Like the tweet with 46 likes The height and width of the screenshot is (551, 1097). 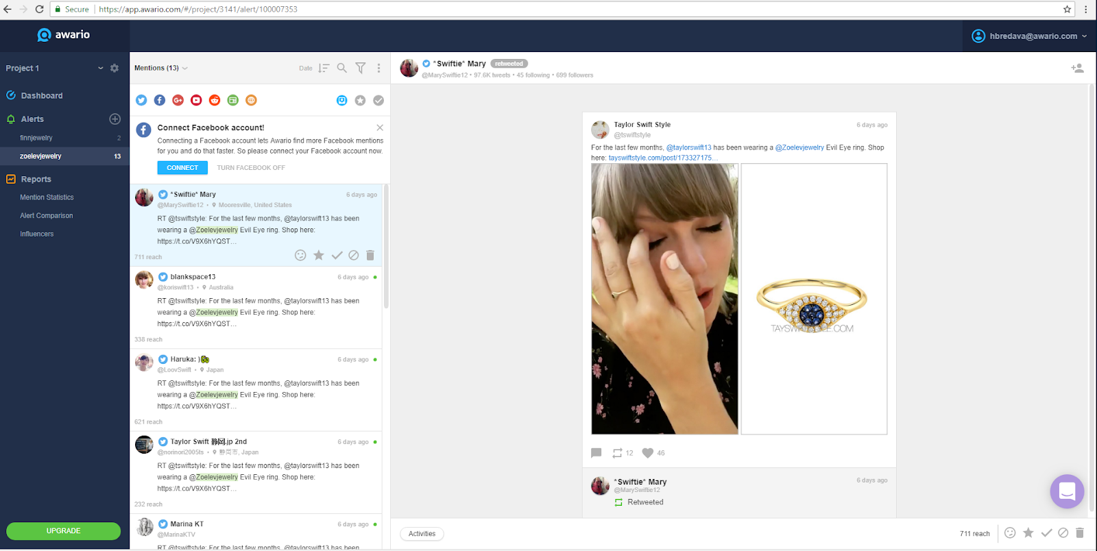648,453
